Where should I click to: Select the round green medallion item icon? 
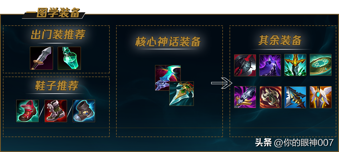[321, 65]
